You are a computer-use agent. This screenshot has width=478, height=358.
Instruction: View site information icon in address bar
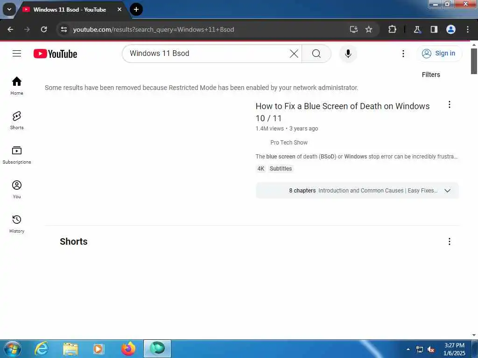click(x=63, y=29)
